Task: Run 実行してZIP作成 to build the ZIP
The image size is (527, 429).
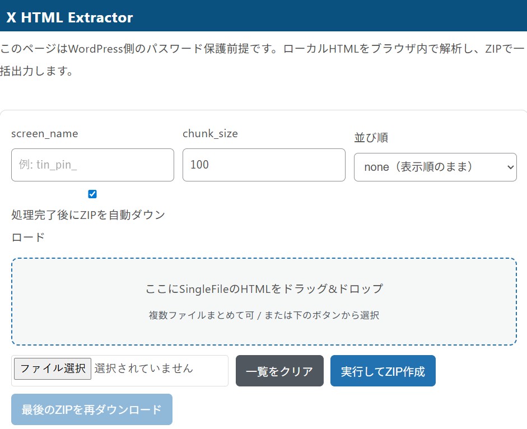Action: [x=383, y=371]
